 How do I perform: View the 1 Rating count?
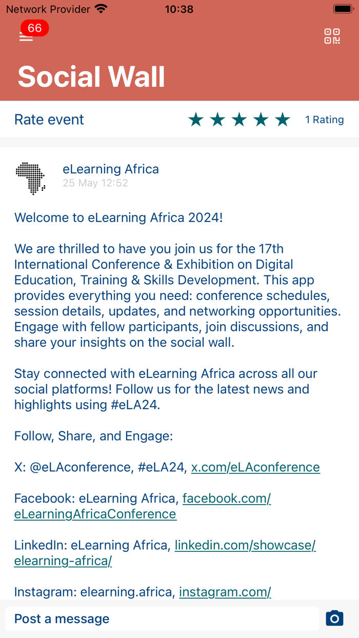coord(325,119)
